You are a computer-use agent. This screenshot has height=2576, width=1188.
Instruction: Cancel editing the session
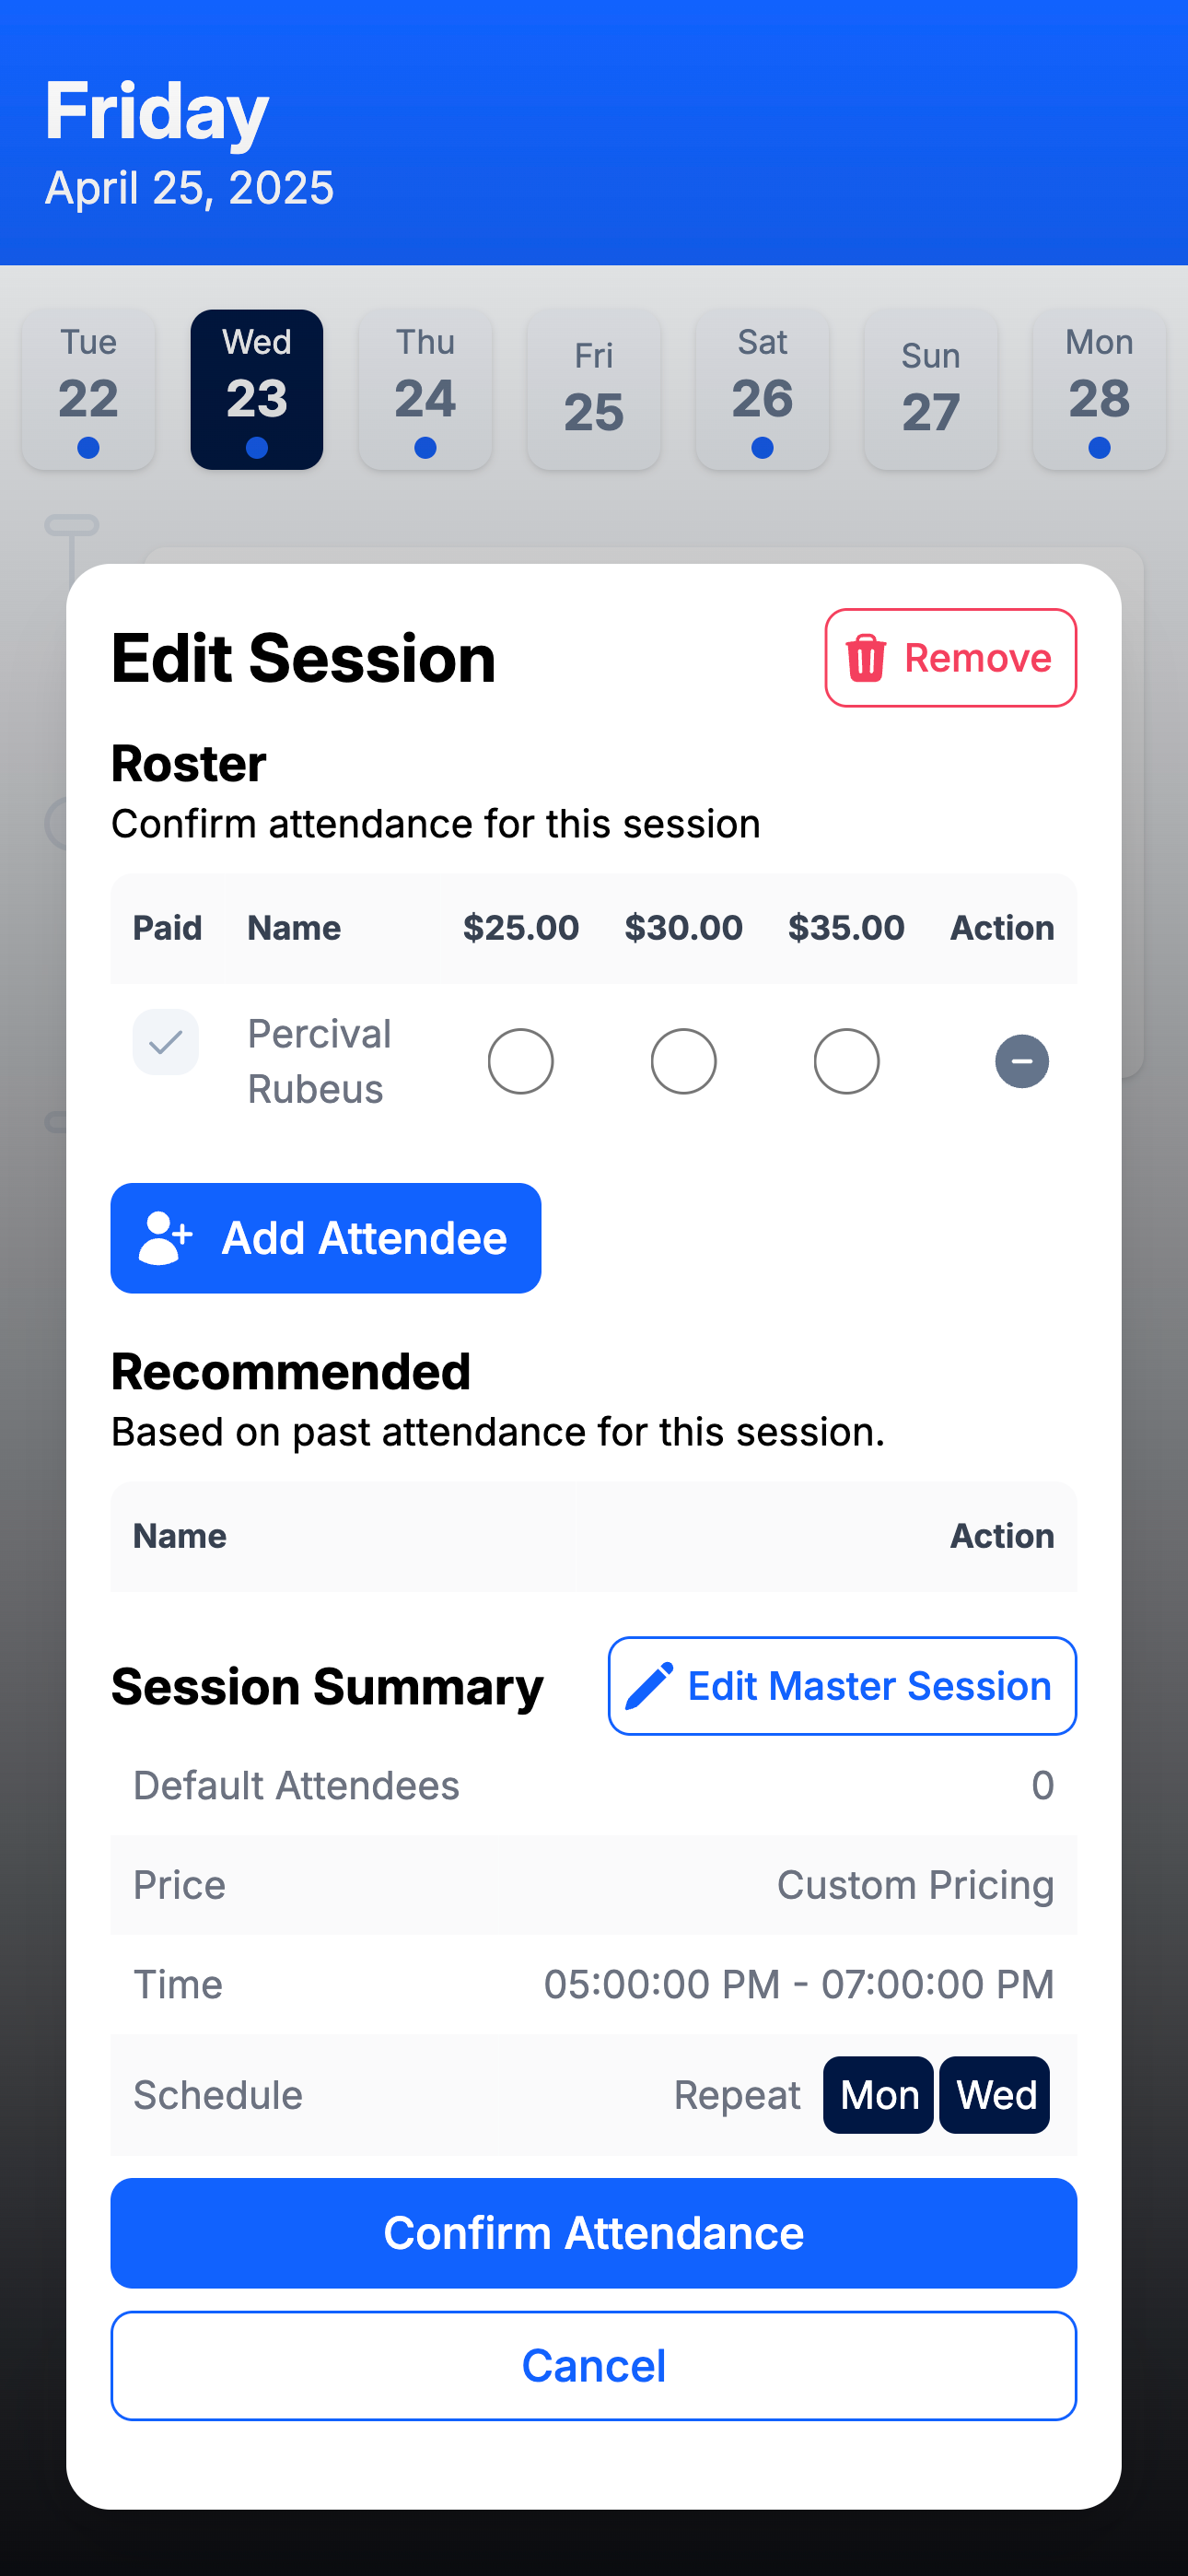click(594, 2366)
